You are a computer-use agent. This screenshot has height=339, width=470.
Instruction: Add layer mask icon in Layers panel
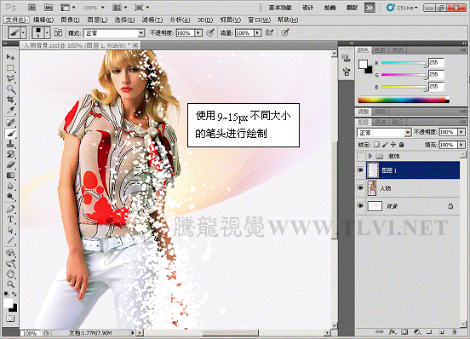point(404,332)
